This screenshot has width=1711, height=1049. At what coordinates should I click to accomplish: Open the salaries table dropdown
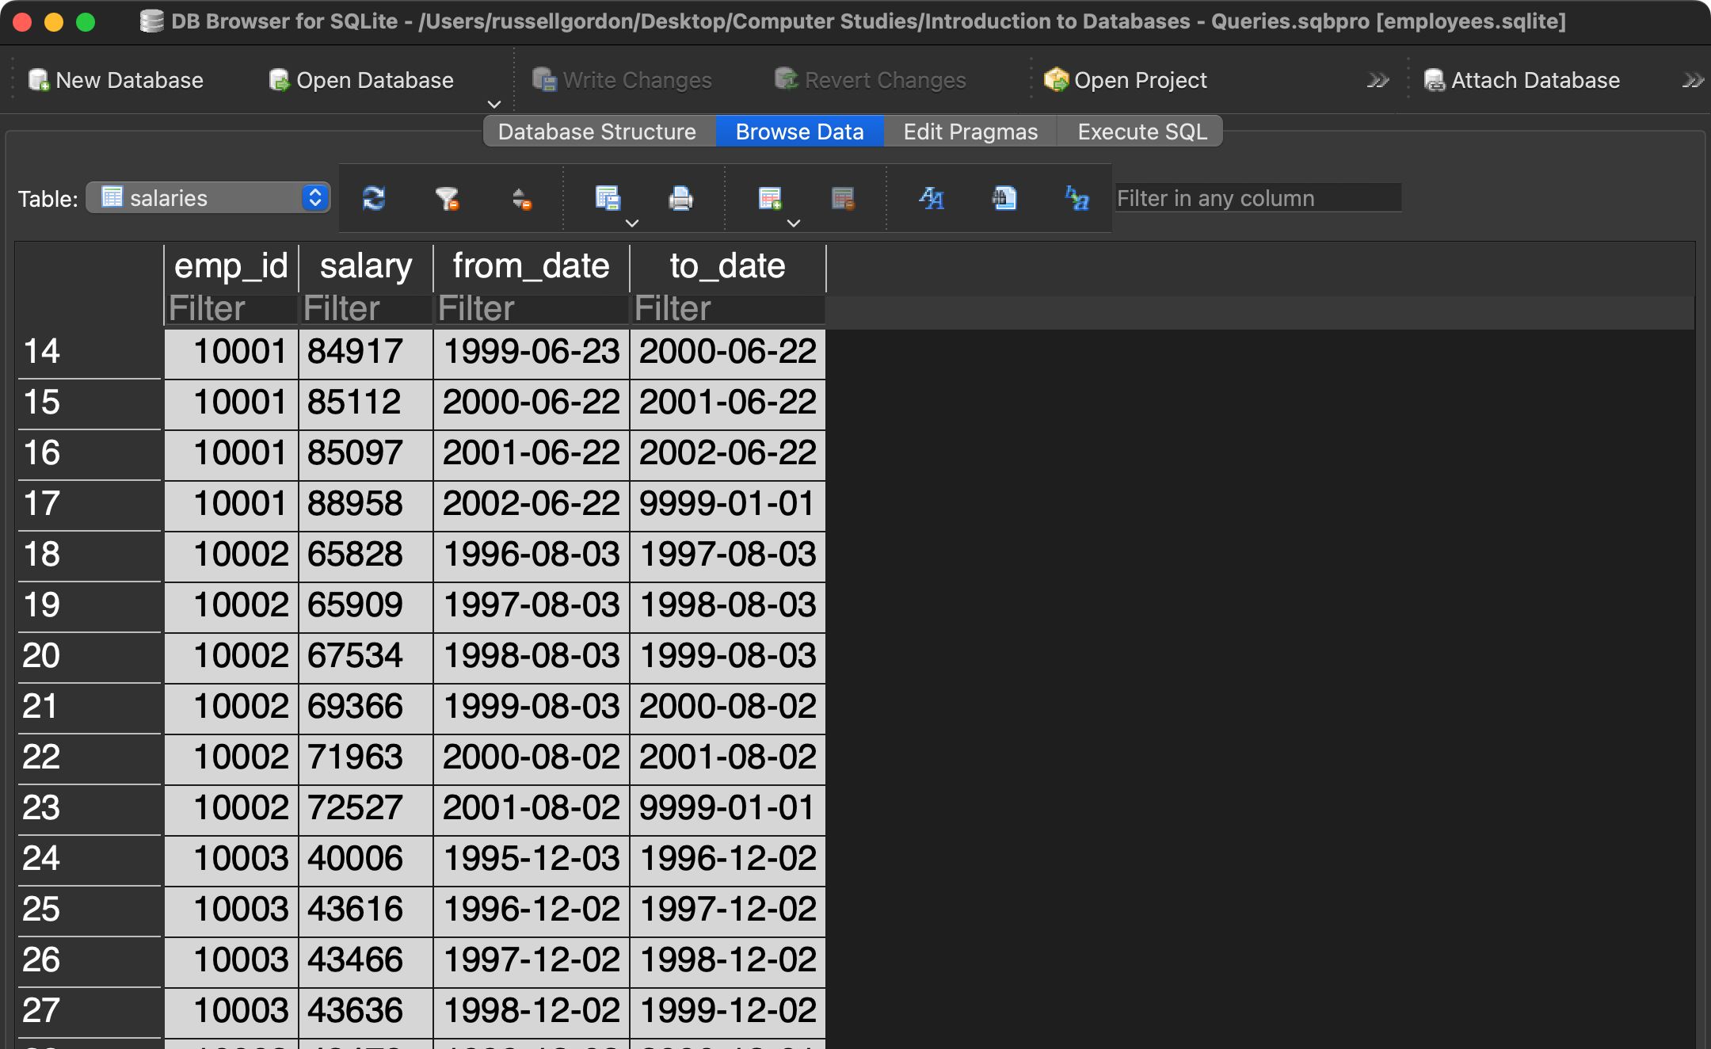click(x=208, y=198)
